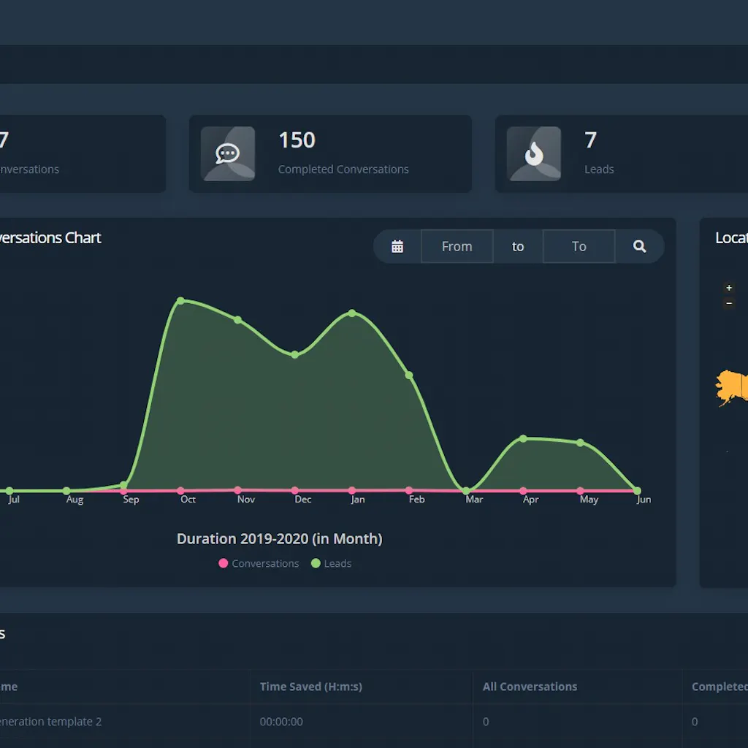The height and width of the screenshot is (748, 748).
Task: Zoom out the location map
Action: 728,303
